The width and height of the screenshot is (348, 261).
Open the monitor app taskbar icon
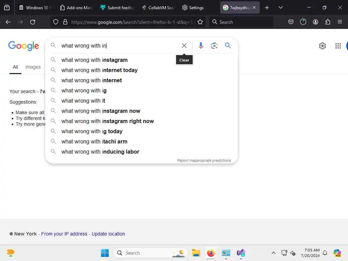(x=226, y=253)
